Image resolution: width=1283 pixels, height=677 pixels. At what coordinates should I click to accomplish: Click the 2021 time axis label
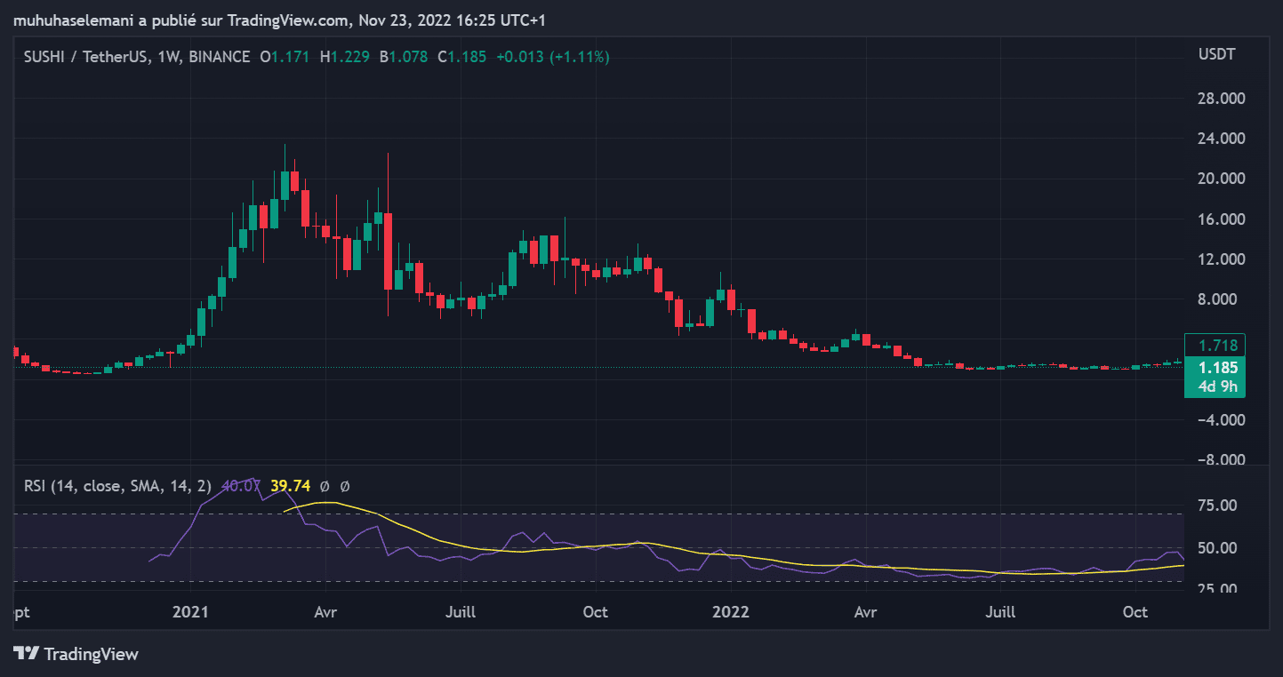point(189,612)
